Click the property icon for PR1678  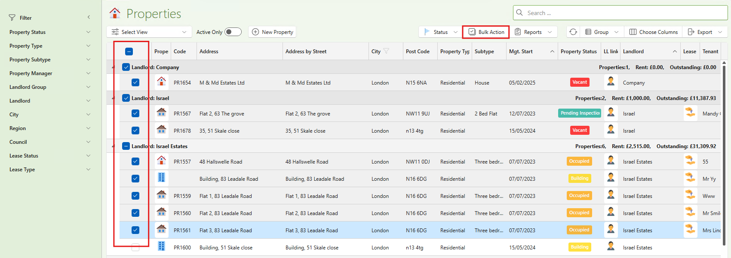click(x=161, y=129)
